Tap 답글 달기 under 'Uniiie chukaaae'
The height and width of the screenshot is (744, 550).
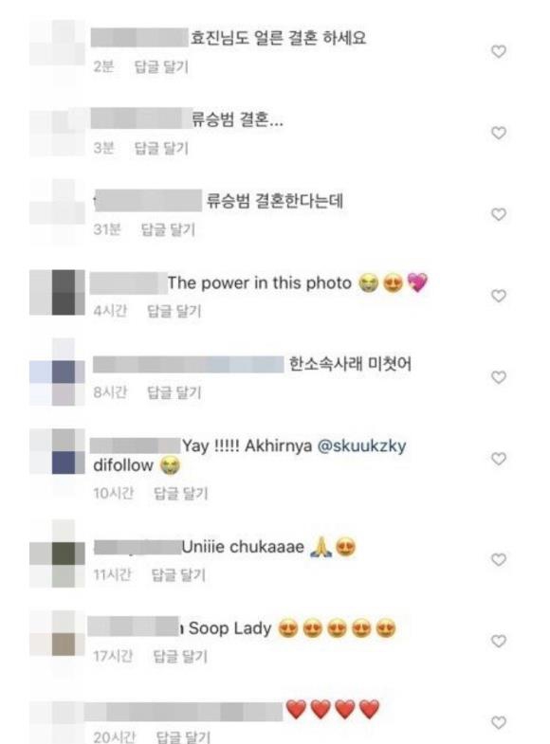(178, 575)
